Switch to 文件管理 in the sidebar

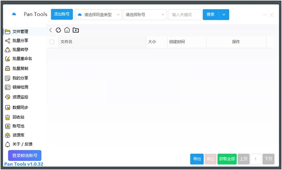(x=20, y=32)
